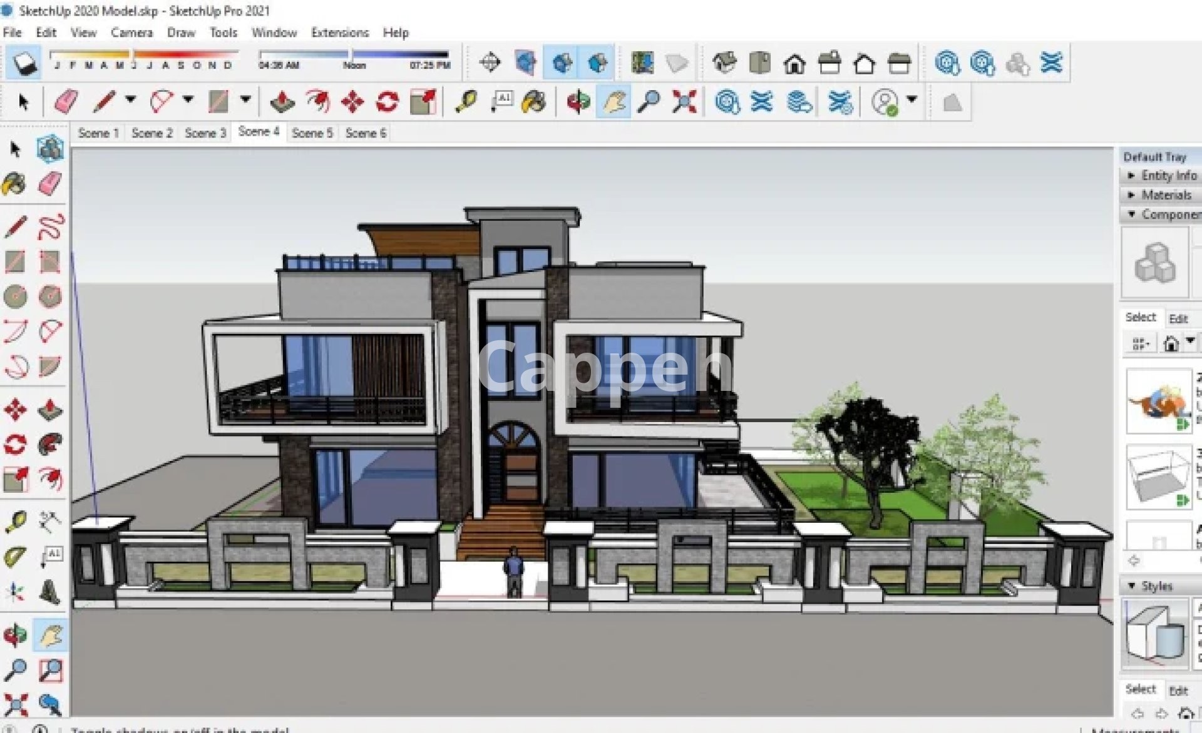
Task: Switch to the Scene 2 tab
Action: coord(152,133)
